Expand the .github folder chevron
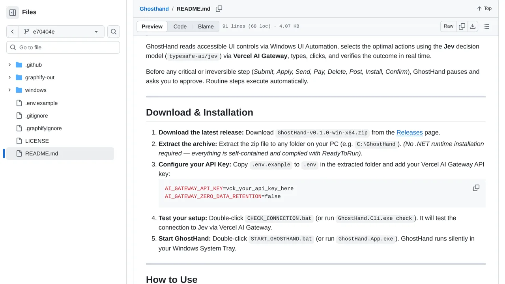Image resolution: width=505 pixels, height=284 pixels. [x=9, y=65]
